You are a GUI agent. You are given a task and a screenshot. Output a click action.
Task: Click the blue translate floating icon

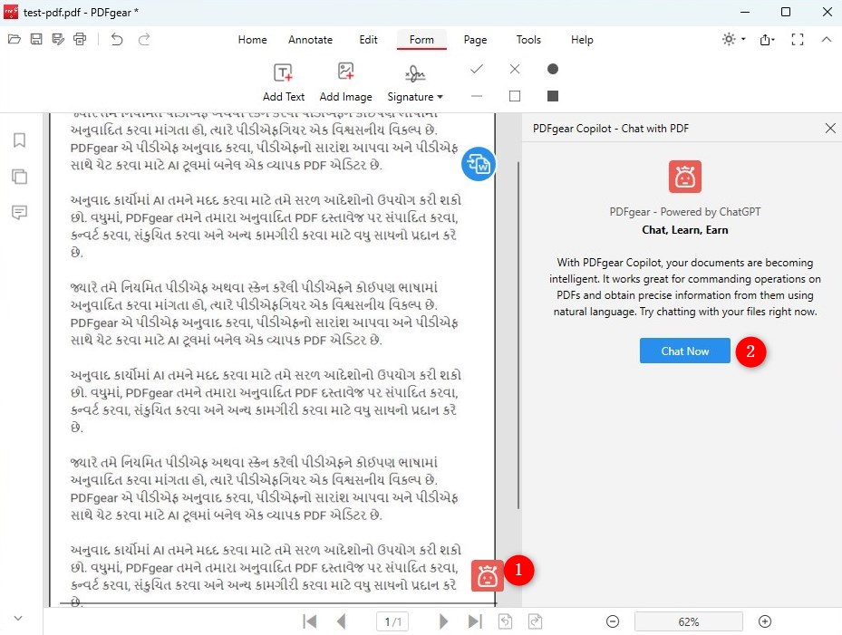pos(479,164)
